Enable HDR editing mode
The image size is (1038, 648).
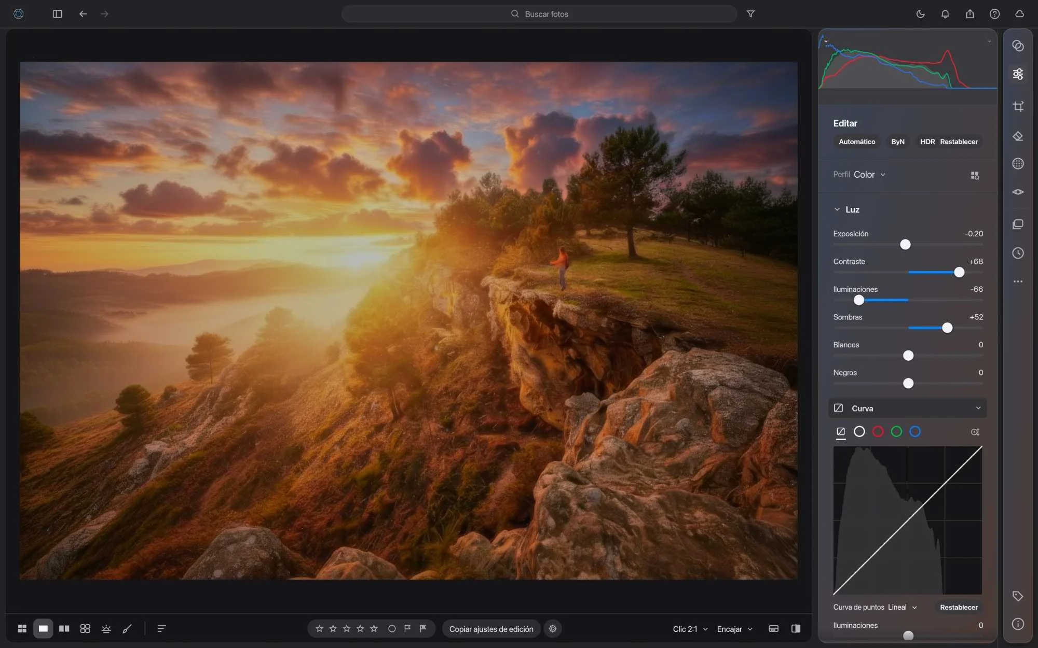927,142
